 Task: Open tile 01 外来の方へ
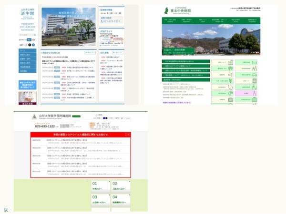(x=101, y=187)
